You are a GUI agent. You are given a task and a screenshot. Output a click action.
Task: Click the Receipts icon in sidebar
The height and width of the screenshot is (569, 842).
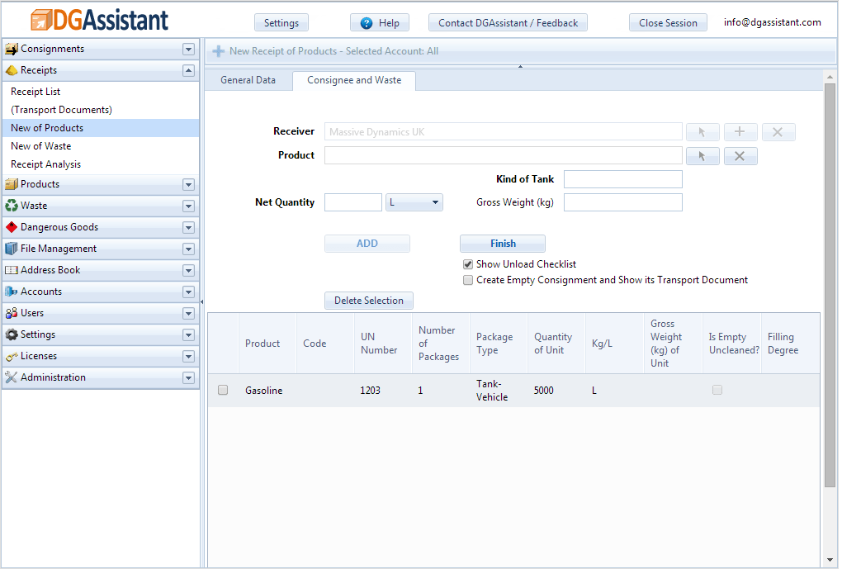click(12, 70)
